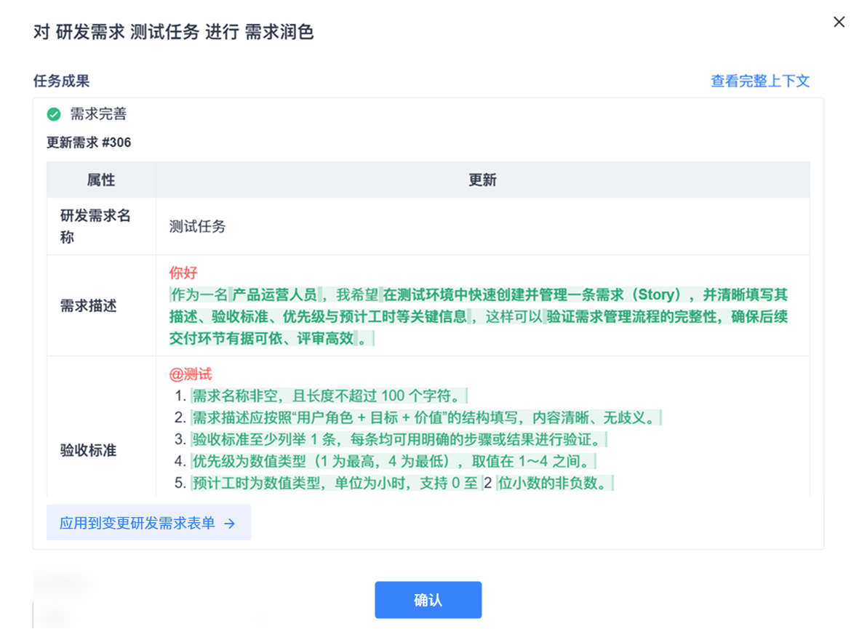
Task: Click acceptance item about 用户角色 + 目标 + 价值
Action: (425, 417)
